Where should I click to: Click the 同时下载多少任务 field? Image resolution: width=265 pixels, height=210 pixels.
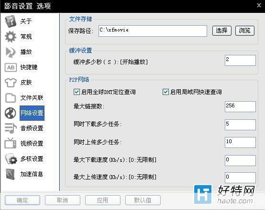click(240, 125)
